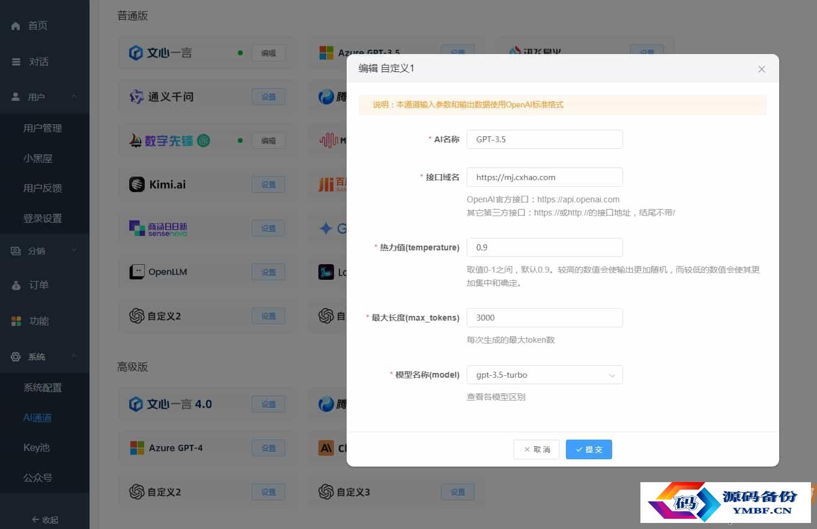Click the Azure GPT-4 Microsoft logo

[x=137, y=448]
